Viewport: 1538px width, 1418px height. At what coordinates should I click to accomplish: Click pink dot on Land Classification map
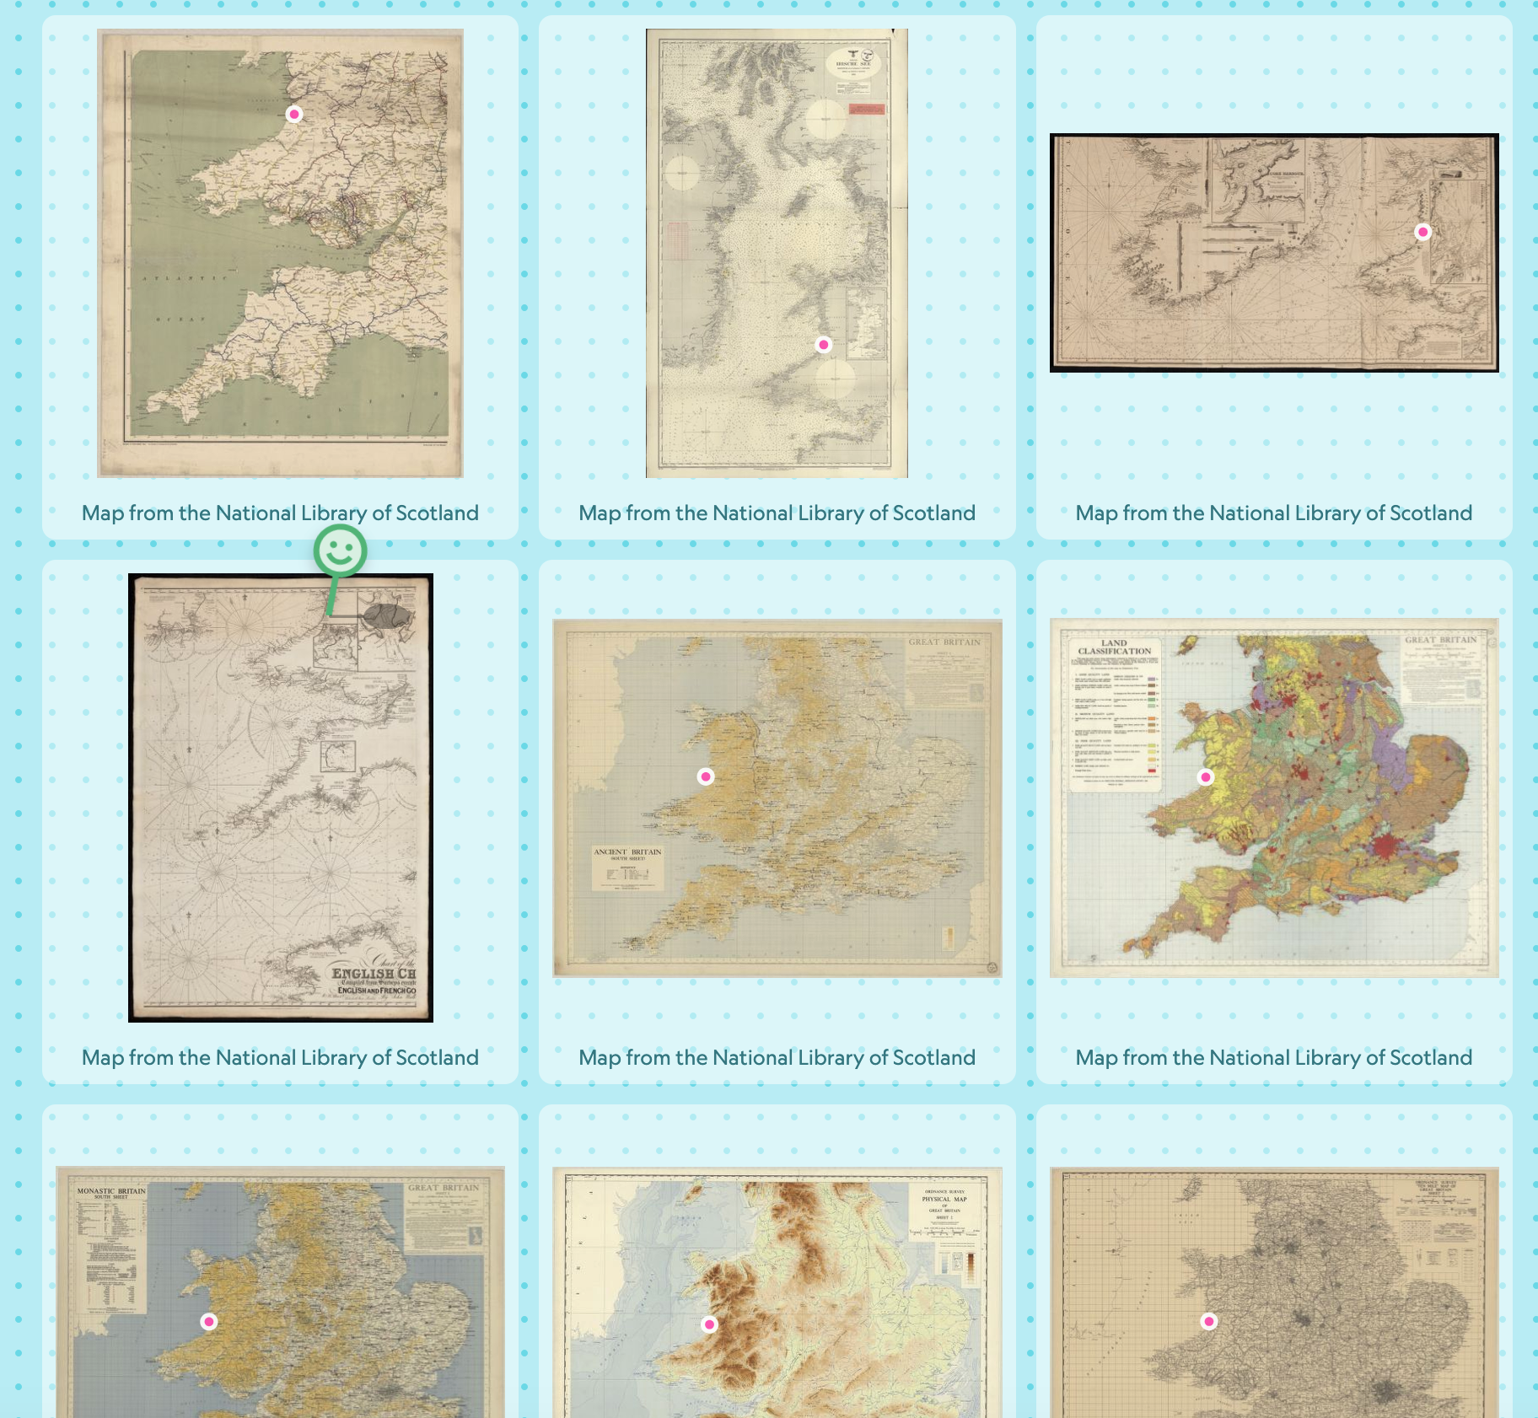pos(1206,777)
